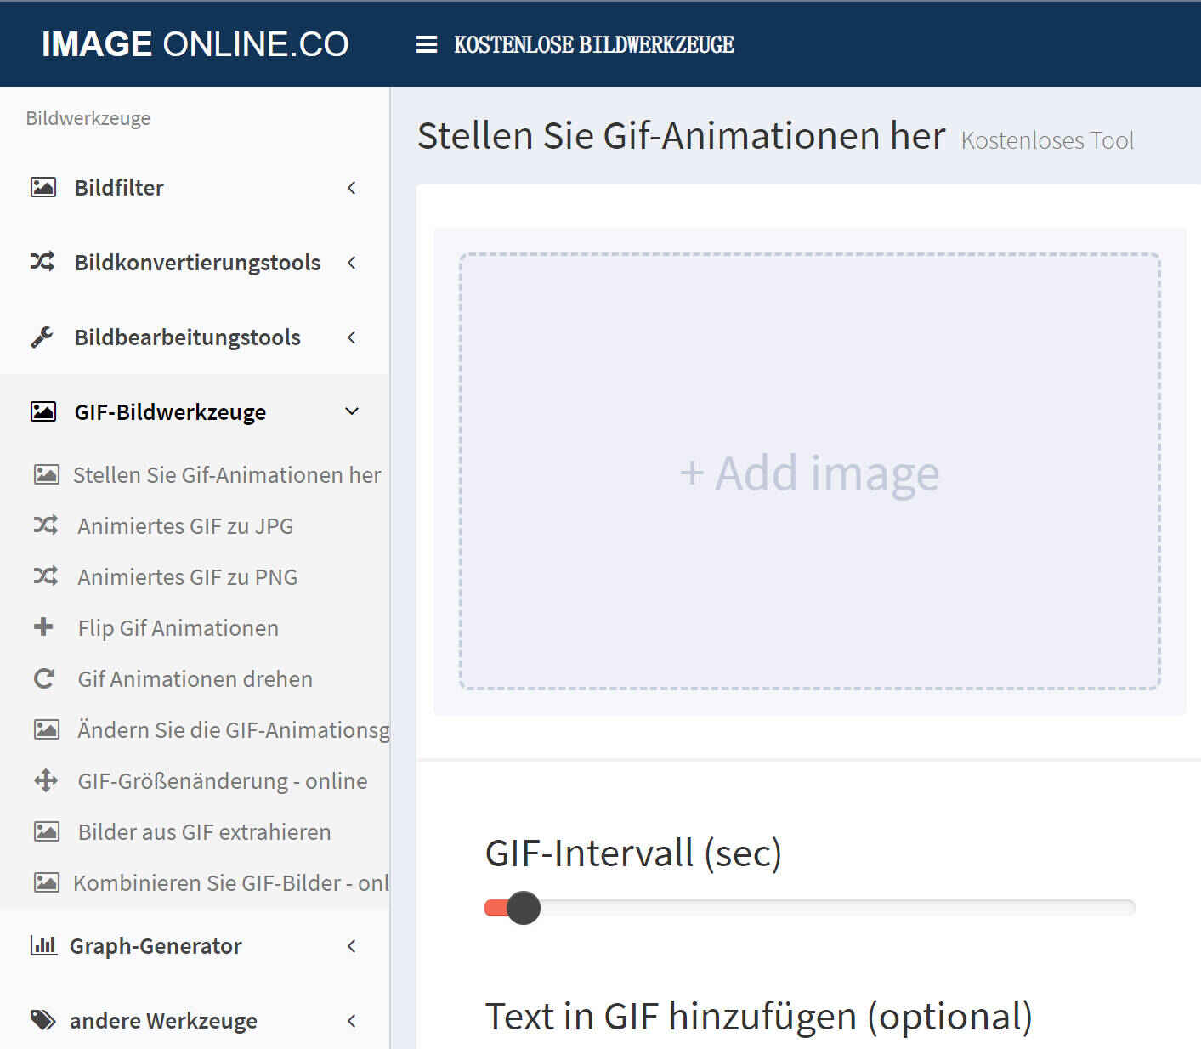Expand the Bildbearbeitungstools chevron
Image resolution: width=1201 pixels, height=1049 pixels.
pos(352,337)
